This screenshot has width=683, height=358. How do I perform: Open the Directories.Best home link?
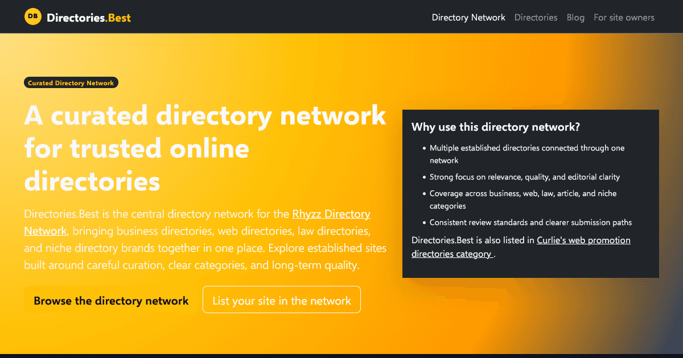[x=77, y=17]
